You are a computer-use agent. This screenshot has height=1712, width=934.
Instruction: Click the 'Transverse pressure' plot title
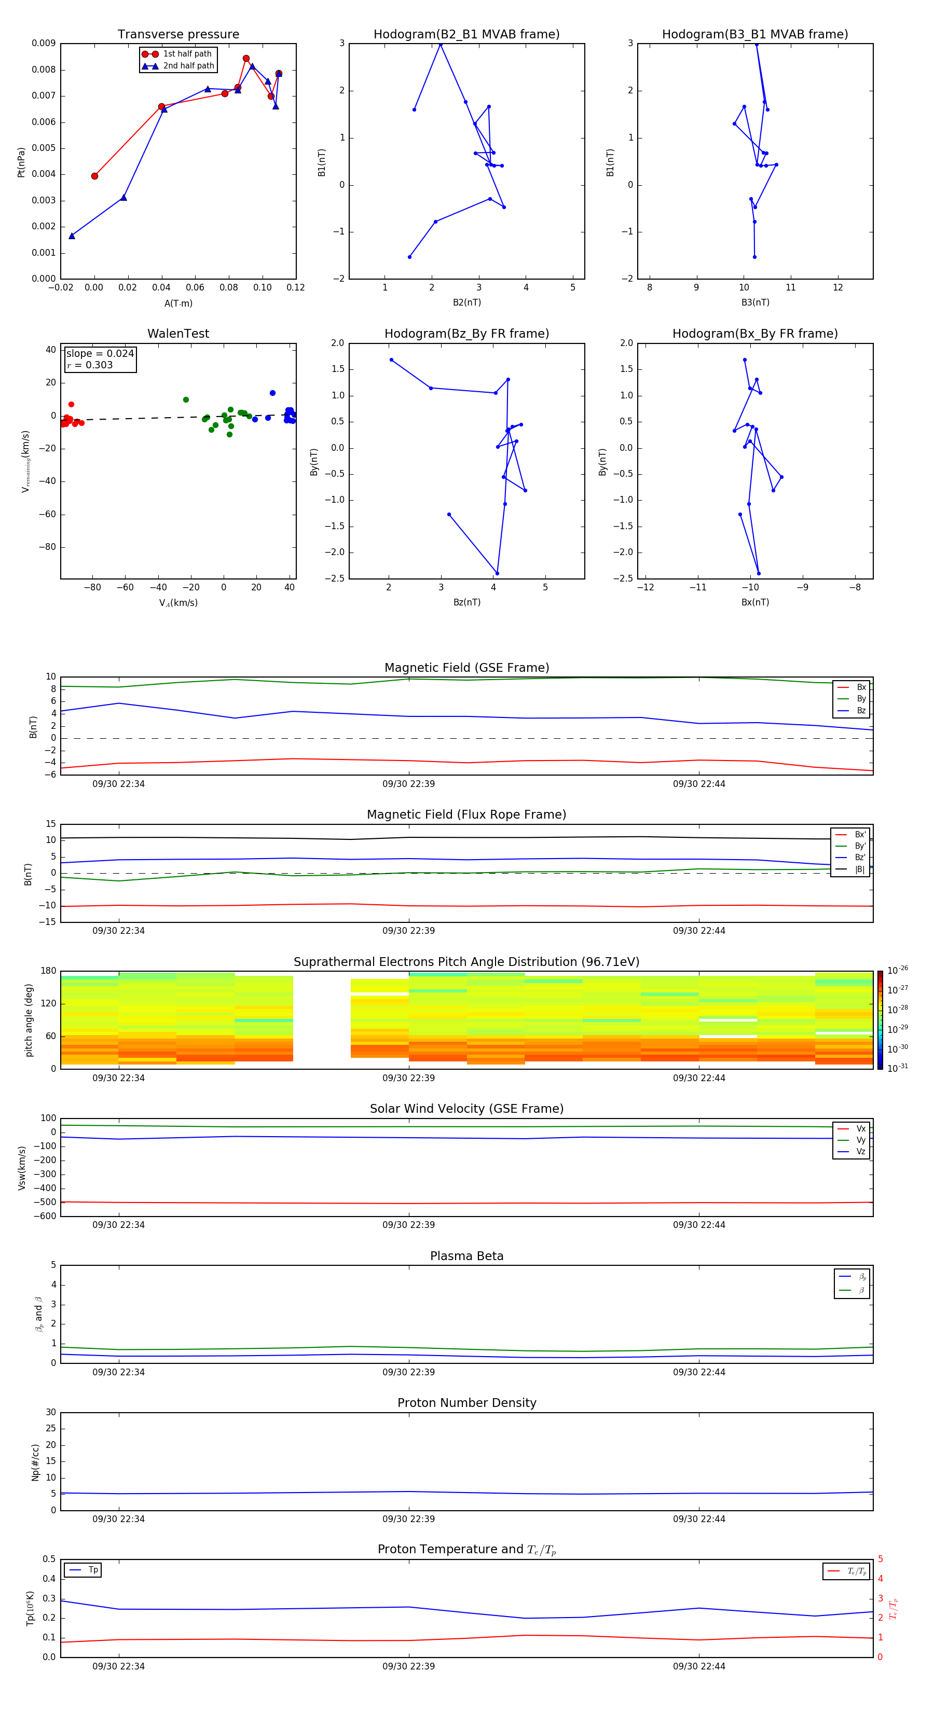pos(178,35)
